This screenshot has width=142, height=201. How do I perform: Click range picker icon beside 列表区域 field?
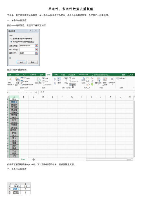click(36, 46)
